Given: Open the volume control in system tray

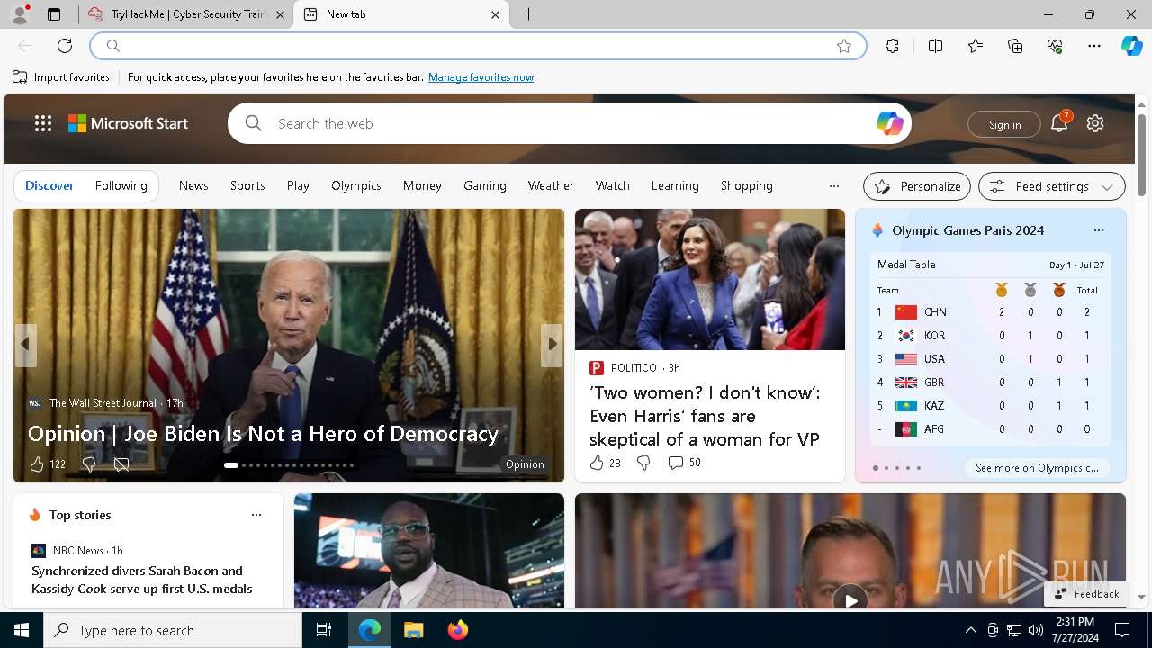Looking at the screenshot, I should coord(1036,630).
